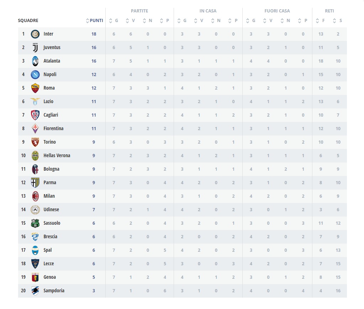364x309 pixels.
Task: Click the Fiorentina club crest
Action: click(35, 128)
